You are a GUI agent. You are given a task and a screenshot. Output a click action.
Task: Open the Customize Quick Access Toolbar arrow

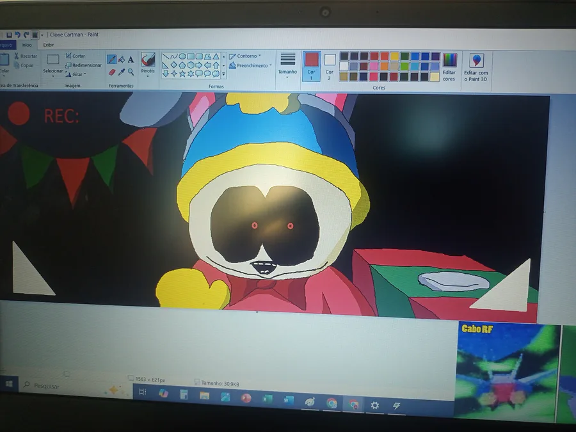coord(42,35)
